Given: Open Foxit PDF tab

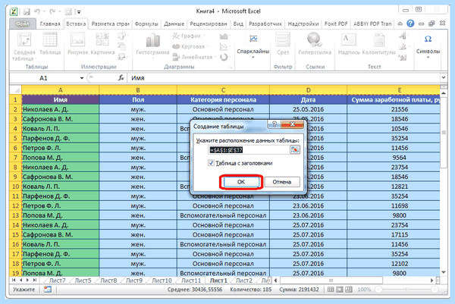Looking at the screenshot, I should click(x=336, y=24).
